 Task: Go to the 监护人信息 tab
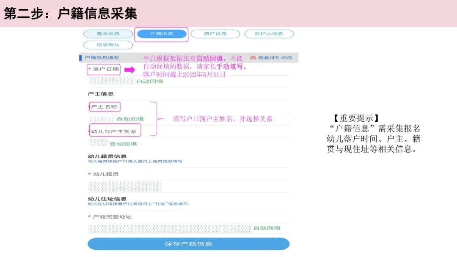[268, 34]
